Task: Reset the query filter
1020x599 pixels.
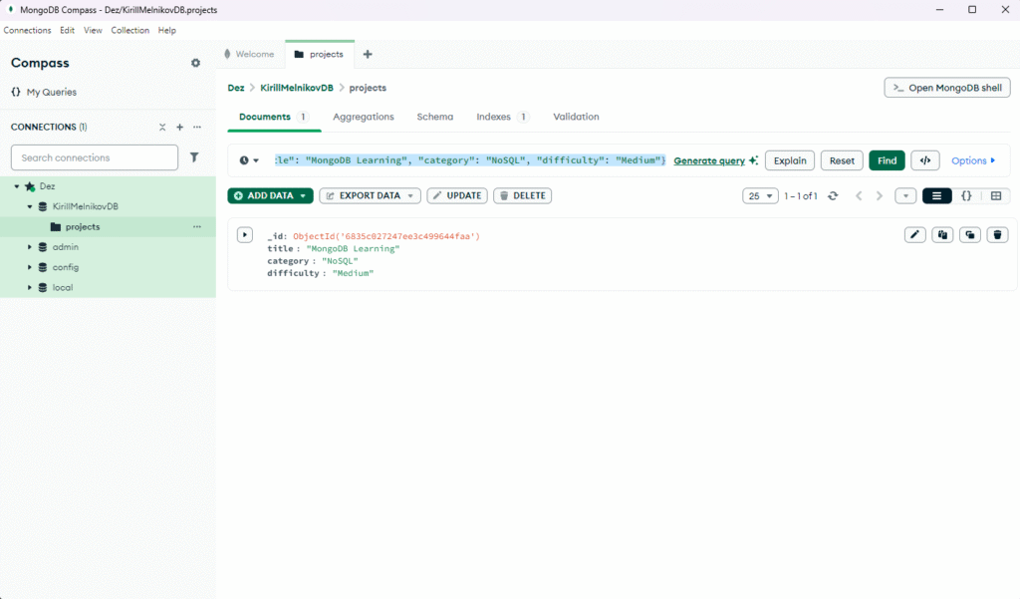Action: 842,160
